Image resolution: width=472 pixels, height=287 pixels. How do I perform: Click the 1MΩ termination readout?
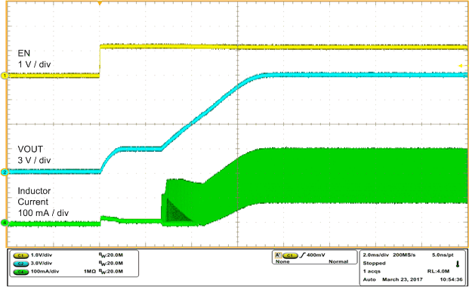tap(89, 271)
